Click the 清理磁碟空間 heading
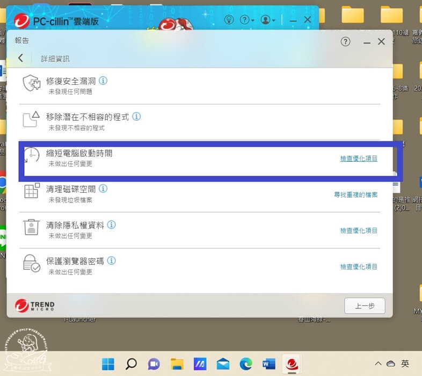422x376 pixels. pos(71,189)
